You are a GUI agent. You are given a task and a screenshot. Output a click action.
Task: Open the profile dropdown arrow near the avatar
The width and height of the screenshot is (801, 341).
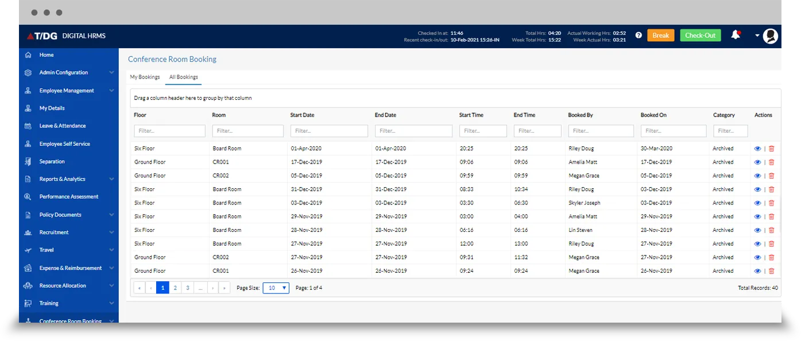[756, 36]
